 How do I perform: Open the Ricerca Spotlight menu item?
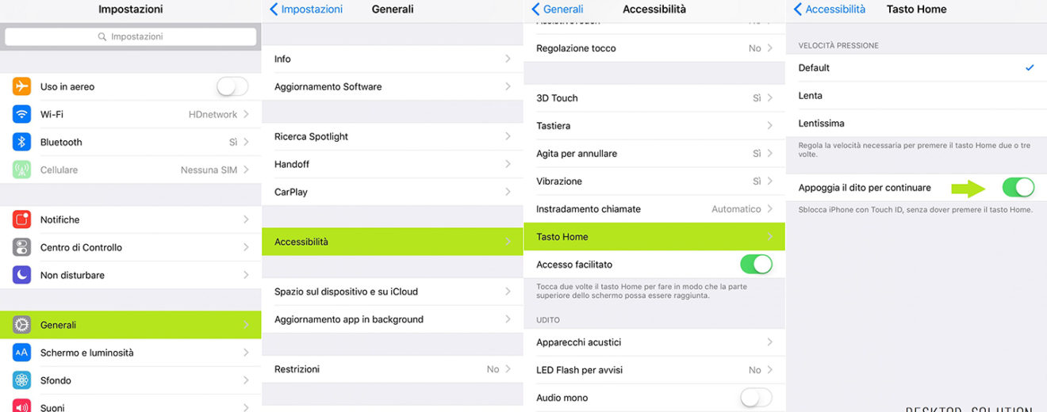tap(392, 136)
